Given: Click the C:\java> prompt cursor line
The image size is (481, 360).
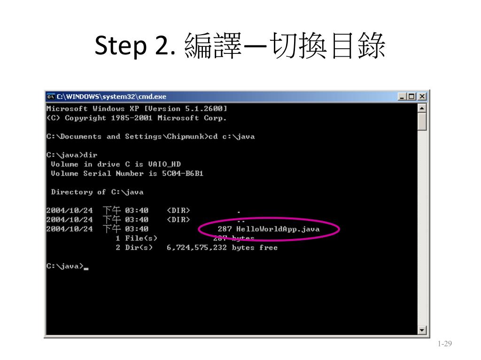Looking at the screenshot, I should pos(68,266).
